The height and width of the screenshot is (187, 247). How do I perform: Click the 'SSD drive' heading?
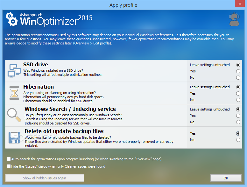click(x=36, y=64)
